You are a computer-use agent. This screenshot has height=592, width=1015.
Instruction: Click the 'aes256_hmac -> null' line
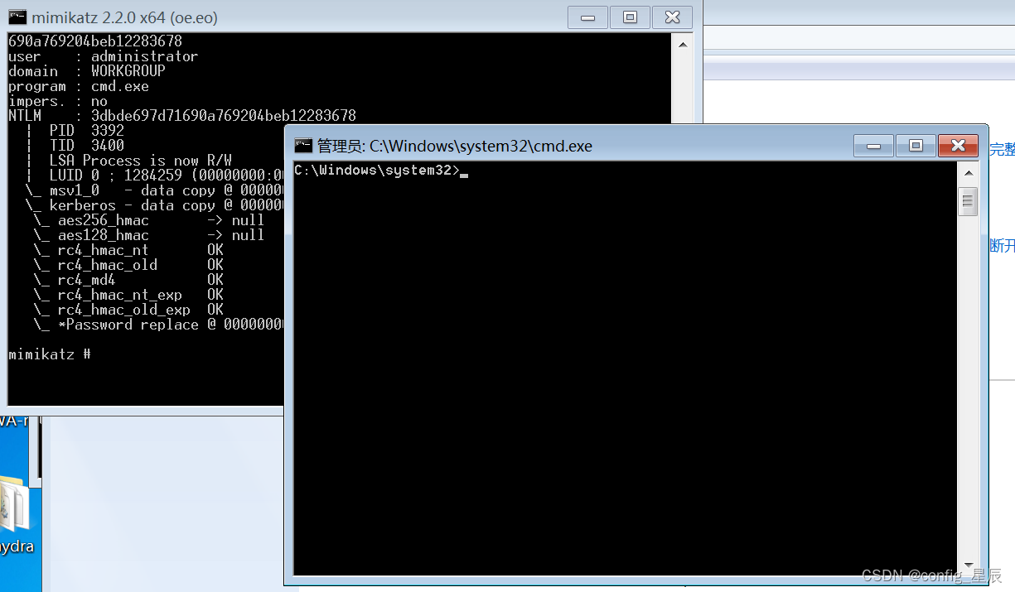[149, 220]
